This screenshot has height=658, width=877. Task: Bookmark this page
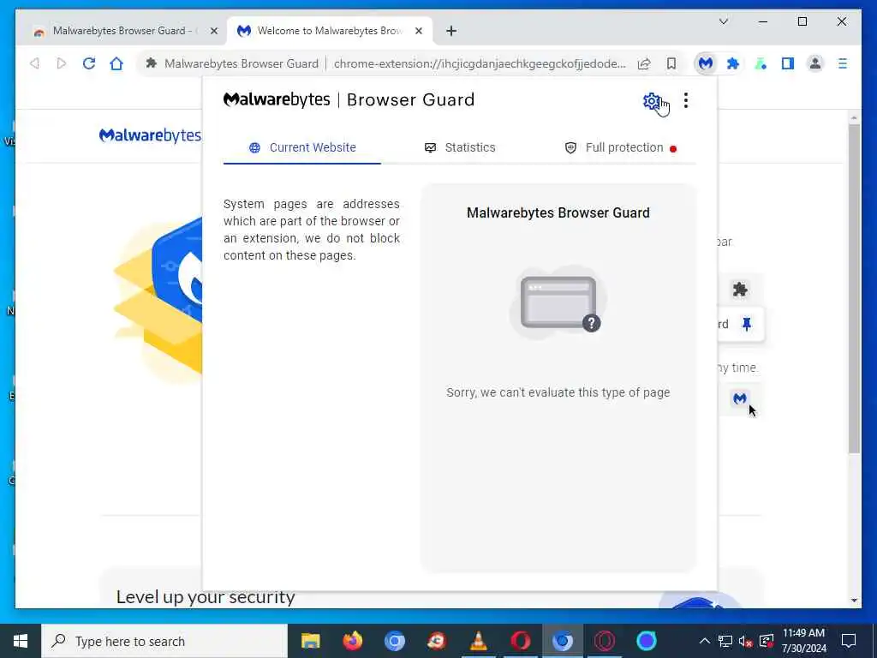[x=671, y=63]
